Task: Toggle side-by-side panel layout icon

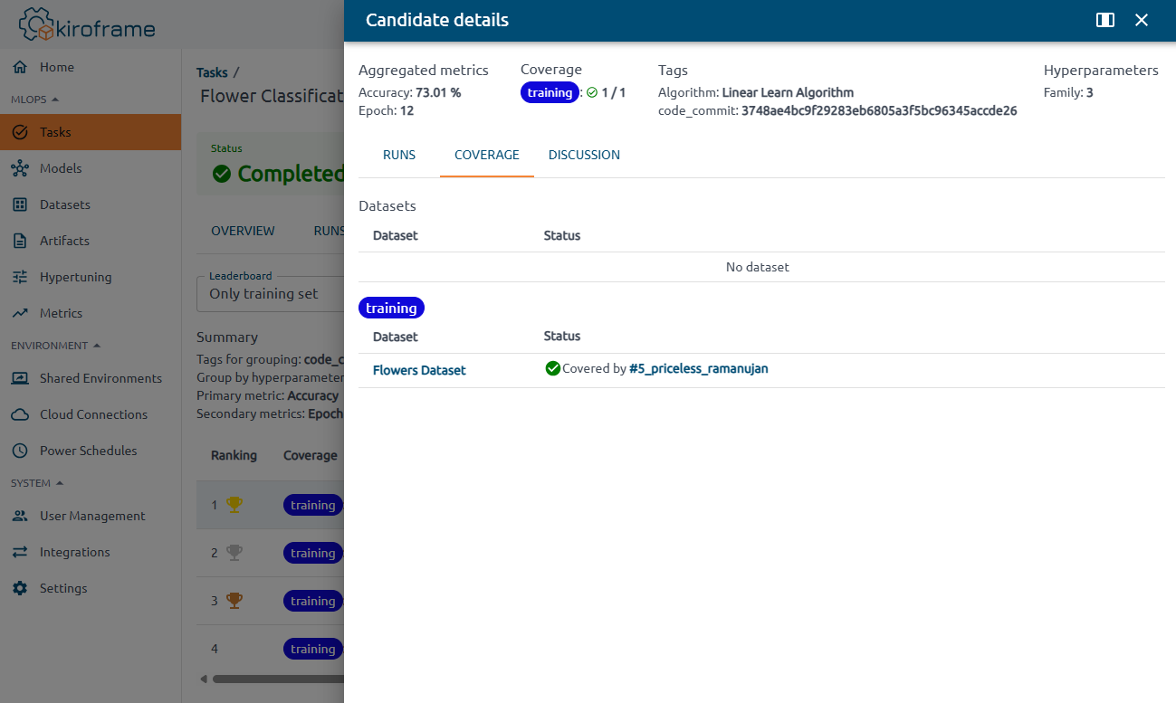Action: [x=1104, y=20]
